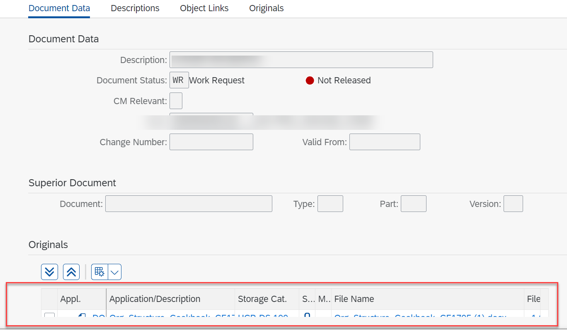Focus the superior document Type field
Viewport: 567px width, 331px height.
point(330,204)
